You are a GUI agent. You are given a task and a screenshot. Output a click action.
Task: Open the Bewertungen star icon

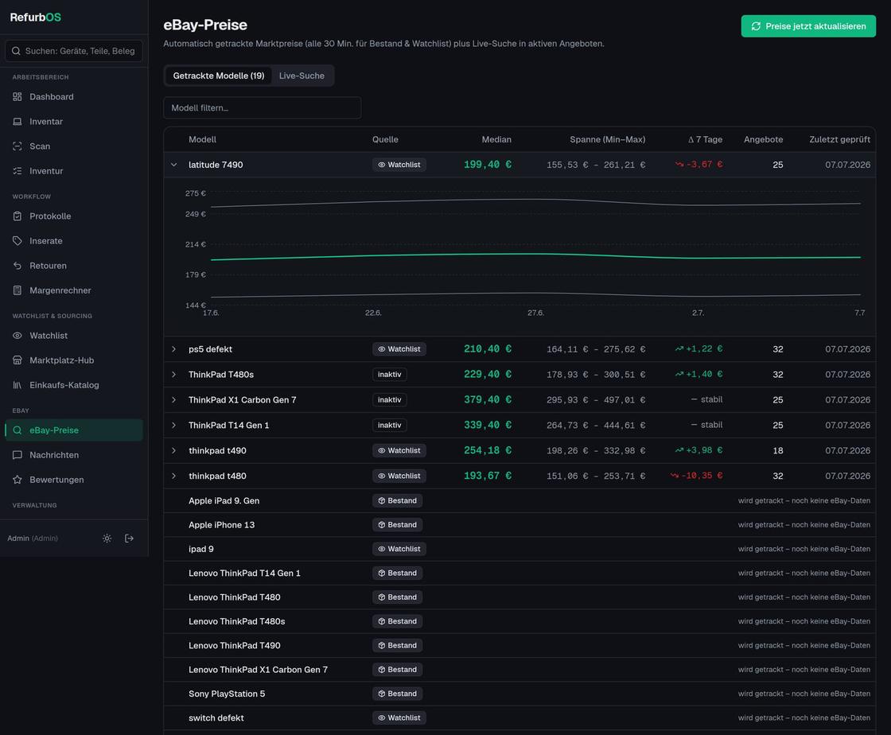pyautogui.click(x=17, y=480)
